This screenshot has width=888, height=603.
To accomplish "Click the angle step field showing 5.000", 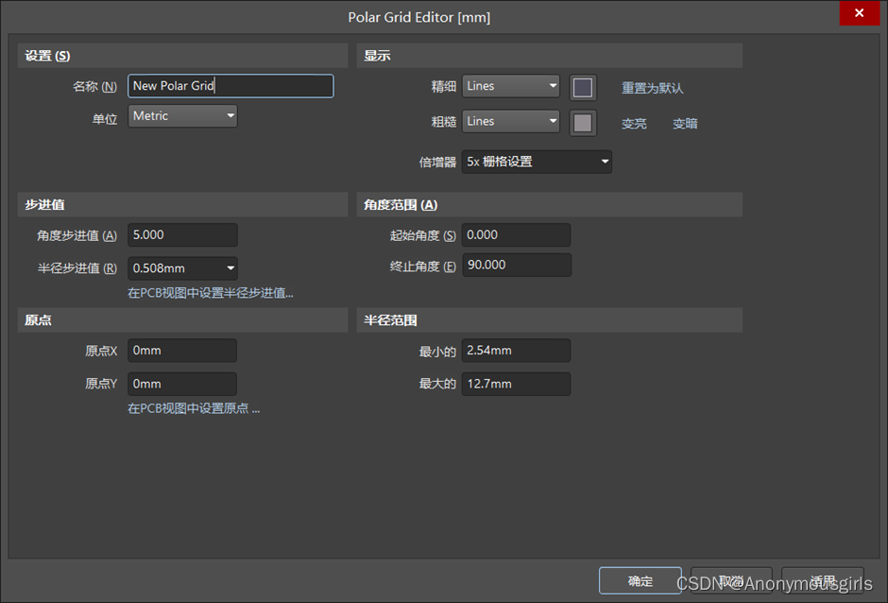I will [x=182, y=235].
